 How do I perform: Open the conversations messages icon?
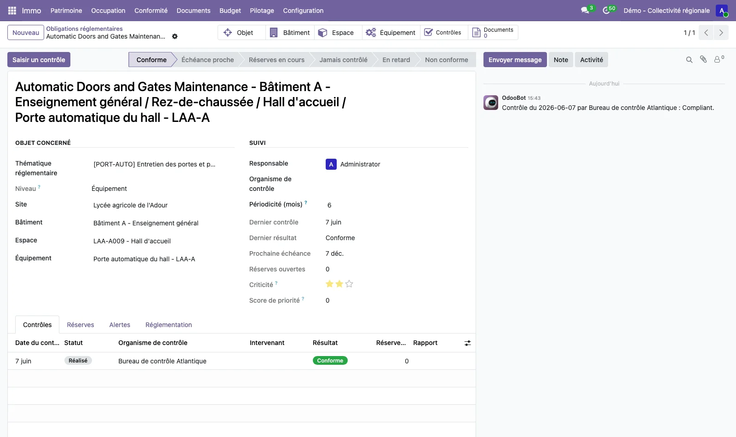tap(585, 11)
